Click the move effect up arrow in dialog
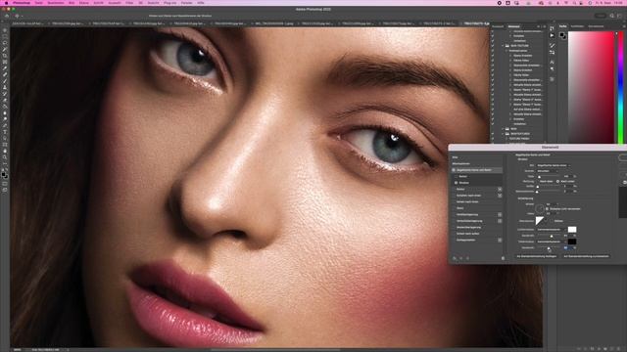This screenshot has height=352, width=627. (x=461, y=258)
